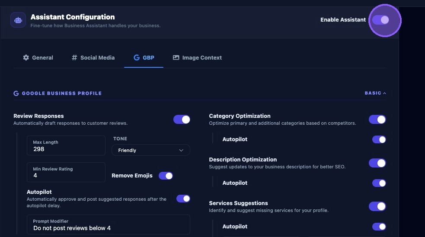Toggle the Enable Assistant switch
This screenshot has height=237, width=425.
pyautogui.click(x=380, y=20)
